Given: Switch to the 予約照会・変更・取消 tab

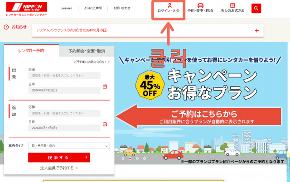Looking at the screenshot, I should click(x=87, y=51).
